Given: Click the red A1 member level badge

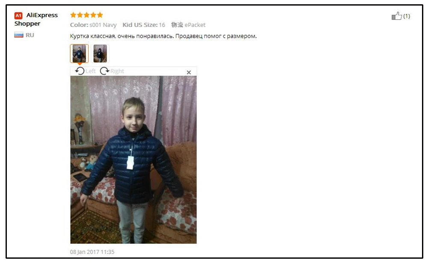Looking at the screenshot, I should (18, 15).
